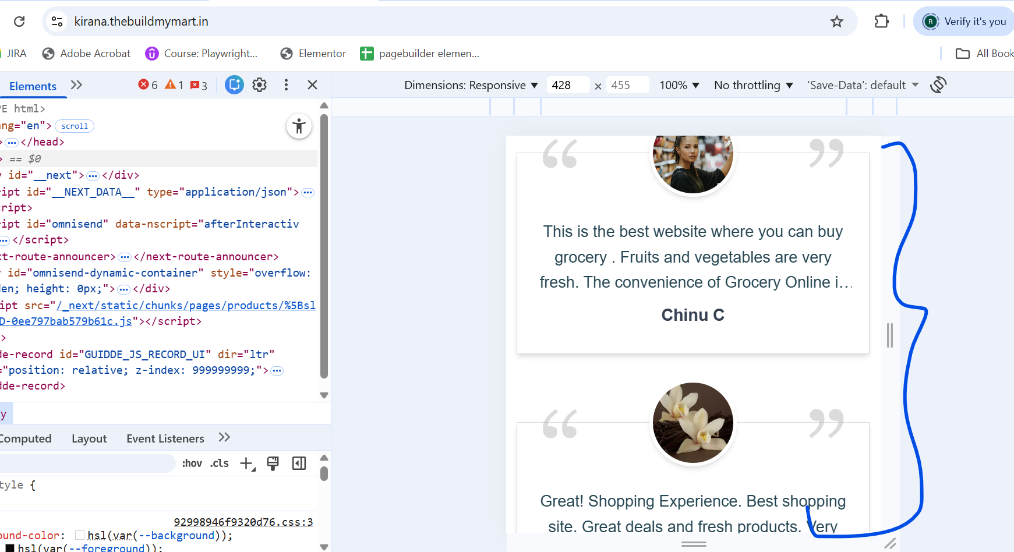
Task: Open the Adobe Acrobat bookmark
Action: point(87,54)
